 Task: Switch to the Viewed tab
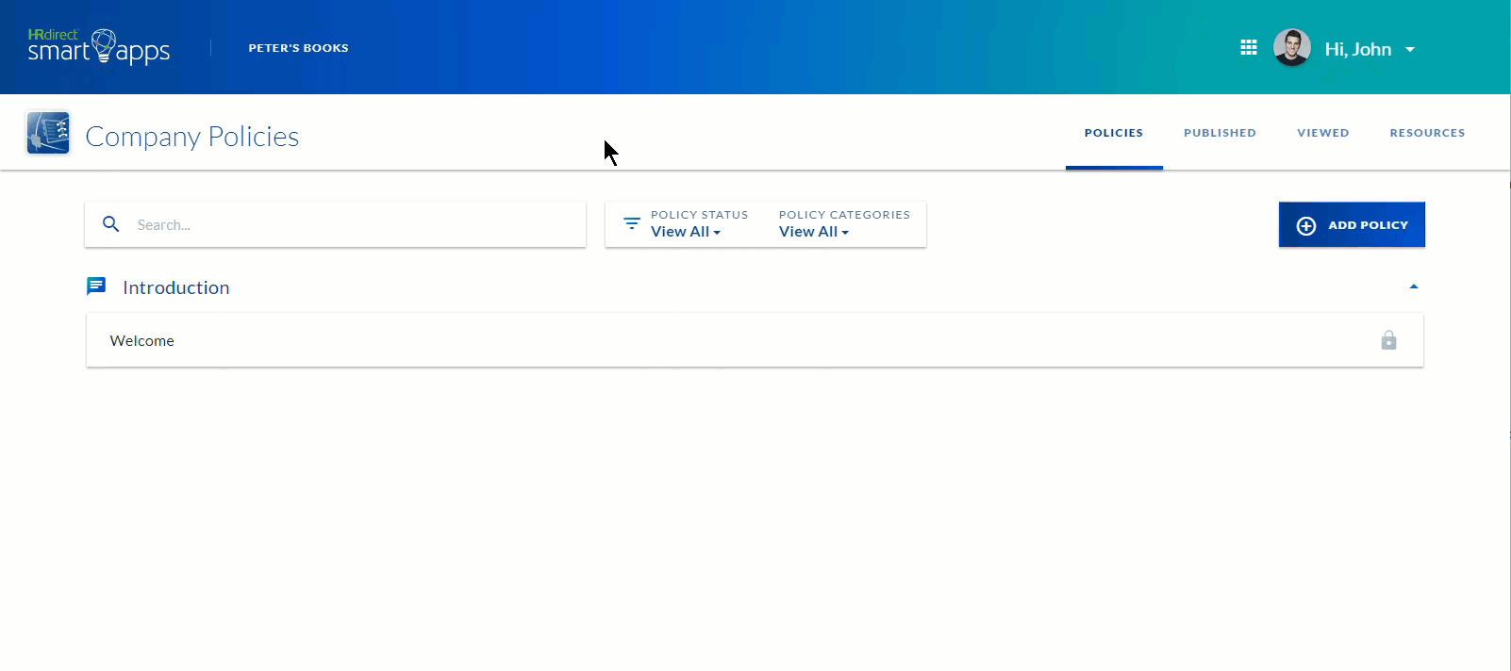tap(1323, 133)
